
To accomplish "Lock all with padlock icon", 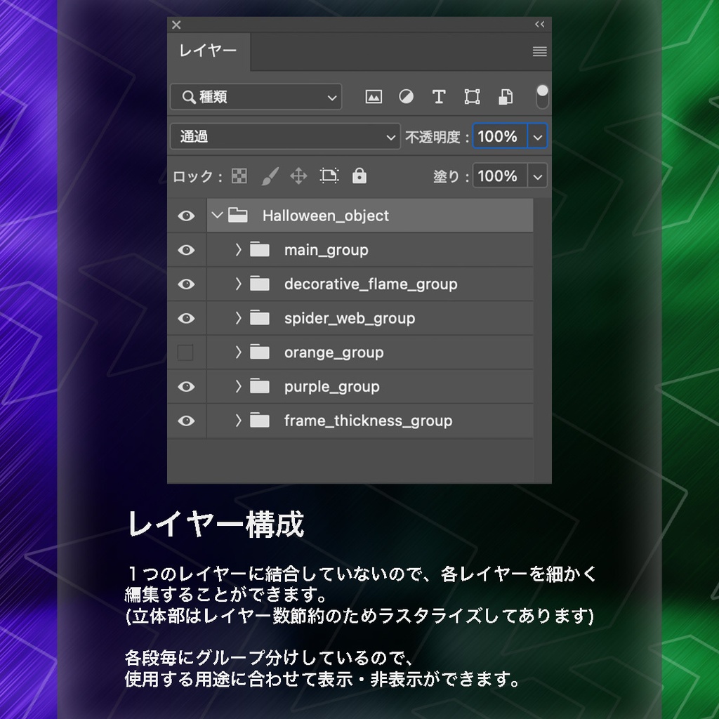I will coord(359,175).
